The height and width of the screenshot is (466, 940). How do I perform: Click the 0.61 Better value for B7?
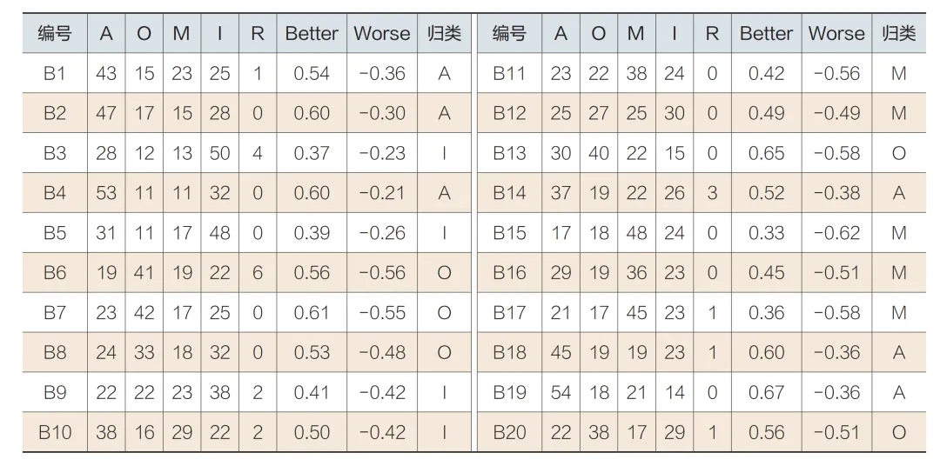pyautogui.click(x=311, y=312)
